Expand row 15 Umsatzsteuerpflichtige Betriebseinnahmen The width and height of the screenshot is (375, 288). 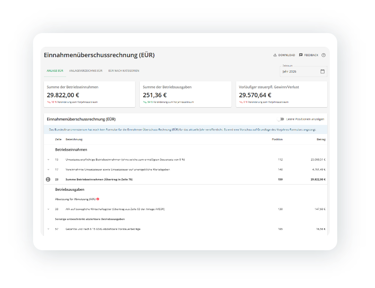[48, 160]
